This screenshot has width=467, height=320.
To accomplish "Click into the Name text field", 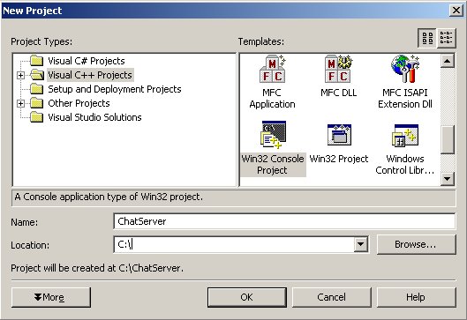I will (284, 221).
